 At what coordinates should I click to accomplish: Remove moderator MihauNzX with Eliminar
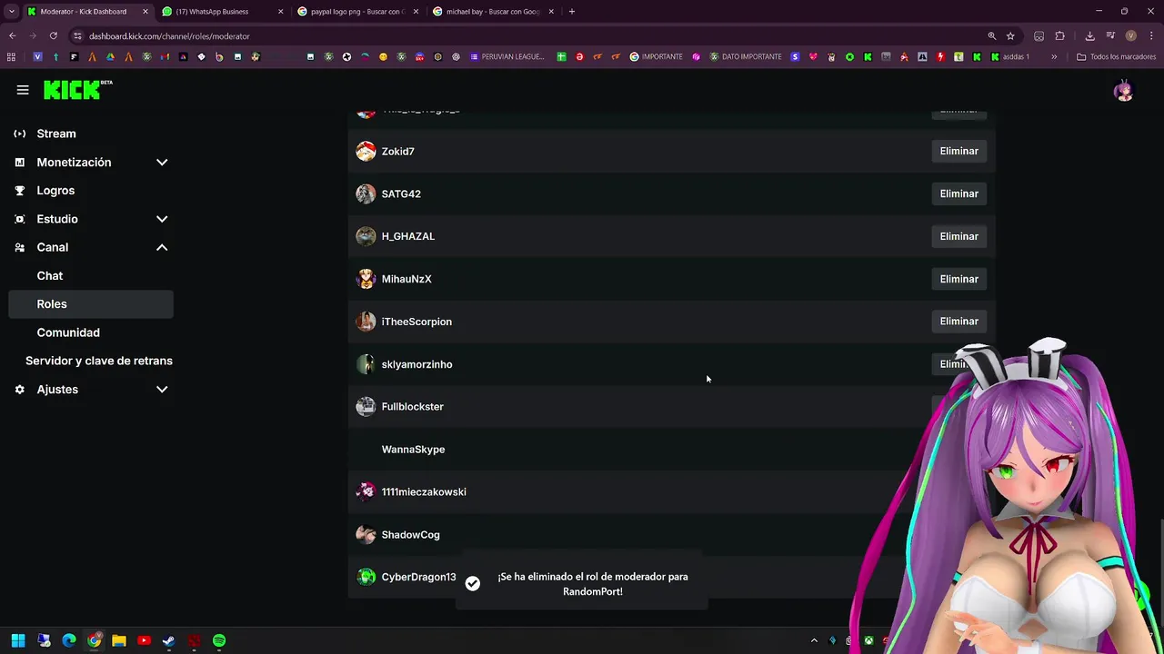point(958,279)
